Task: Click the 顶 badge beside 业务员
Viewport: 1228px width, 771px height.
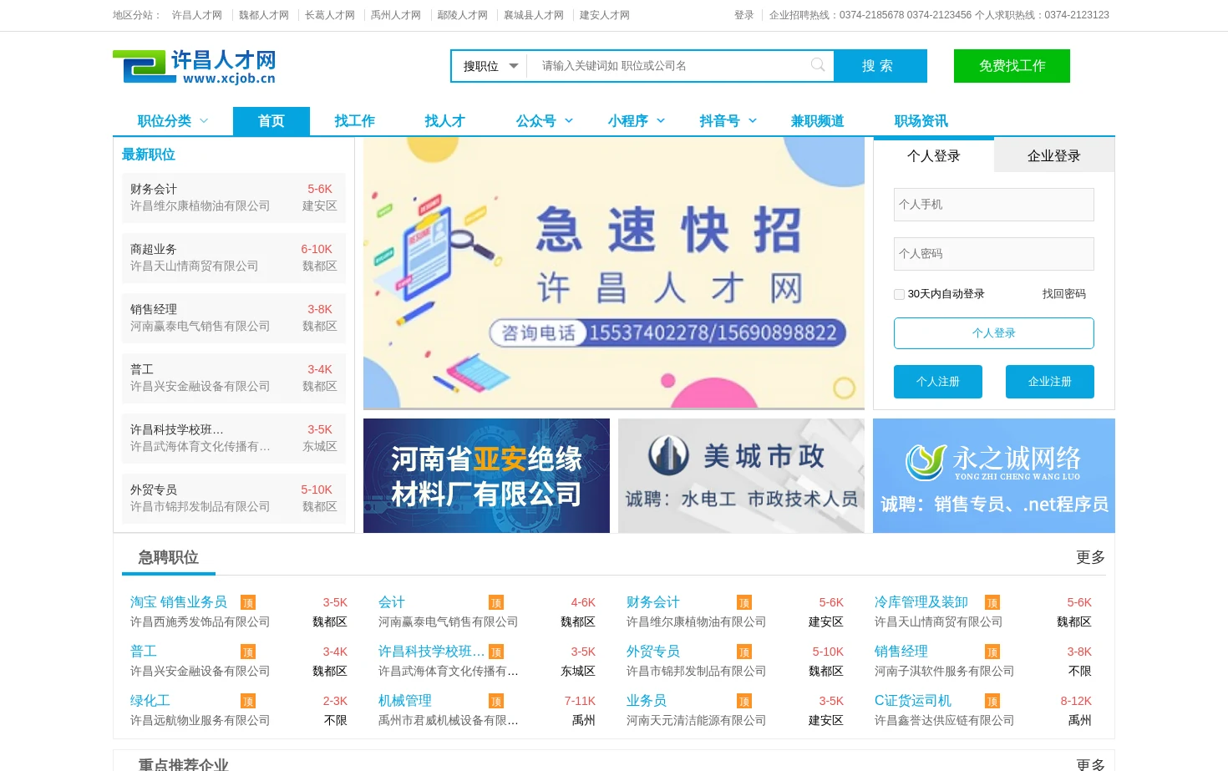Action: (744, 702)
